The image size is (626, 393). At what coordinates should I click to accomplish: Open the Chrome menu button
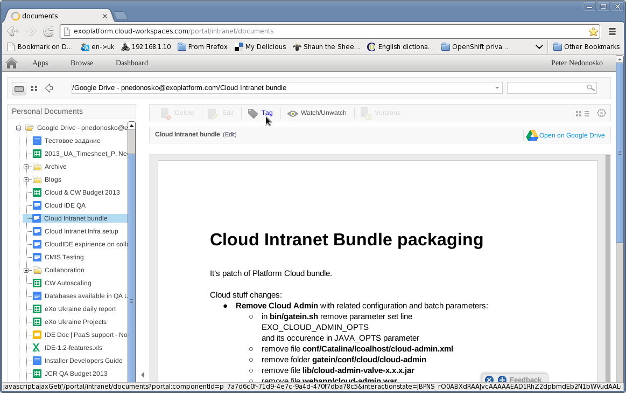click(612, 31)
